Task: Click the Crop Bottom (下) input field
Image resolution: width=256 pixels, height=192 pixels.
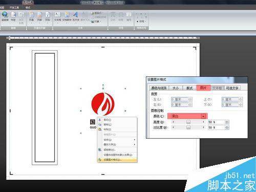Action: click(x=230, y=104)
